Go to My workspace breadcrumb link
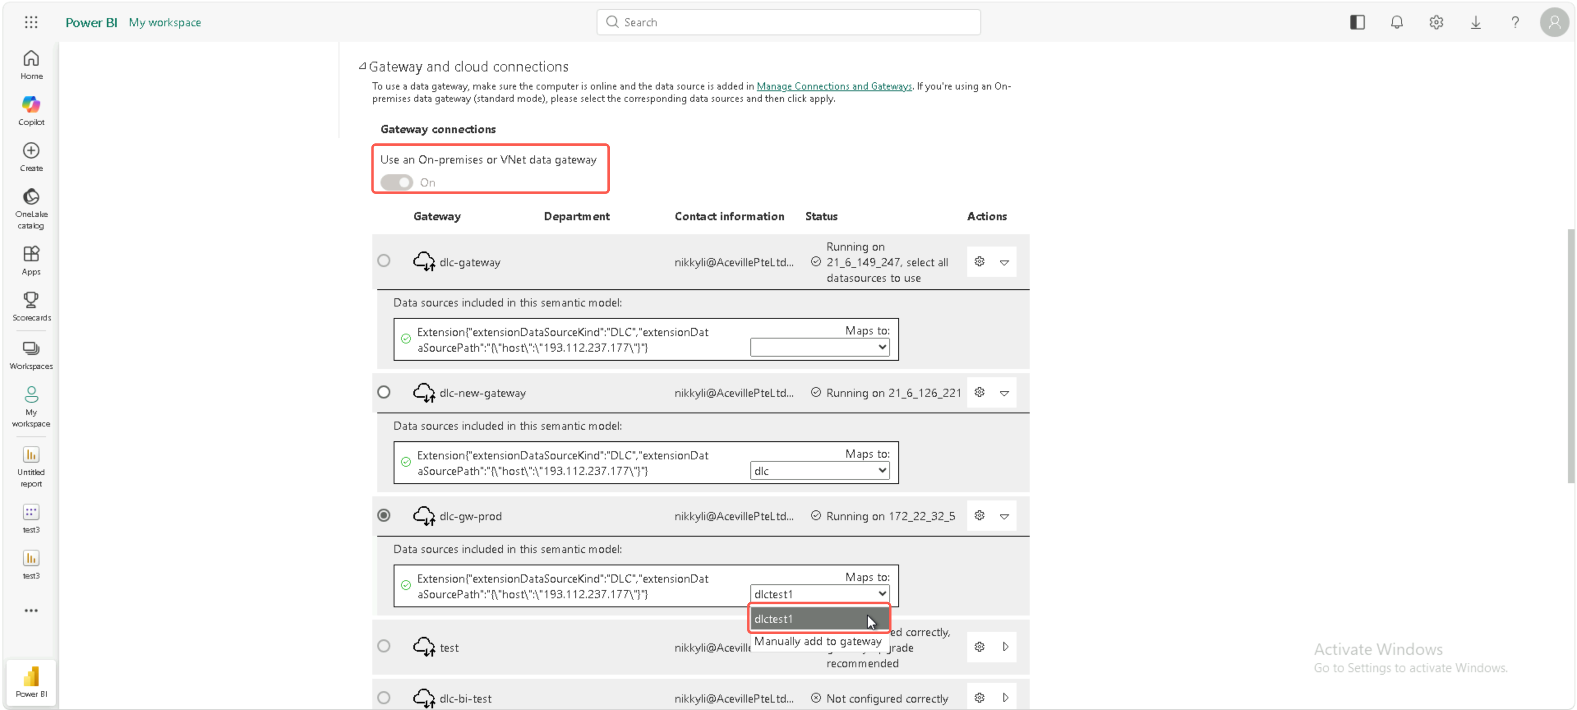1577x710 pixels. click(x=165, y=22)
